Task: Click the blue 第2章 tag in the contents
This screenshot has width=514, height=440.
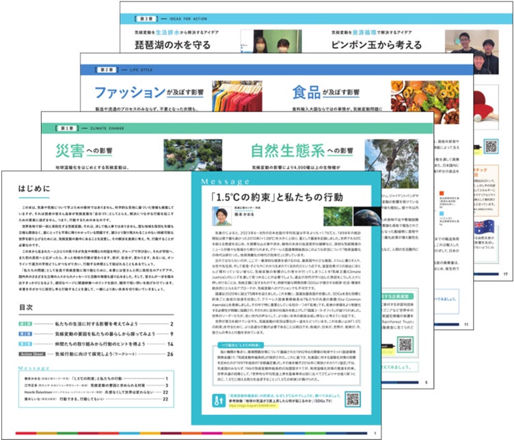Action: point(25,334)
